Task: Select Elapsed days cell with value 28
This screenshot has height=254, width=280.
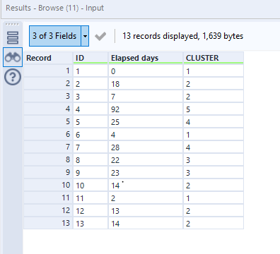Action: click(x=146, y=147)
